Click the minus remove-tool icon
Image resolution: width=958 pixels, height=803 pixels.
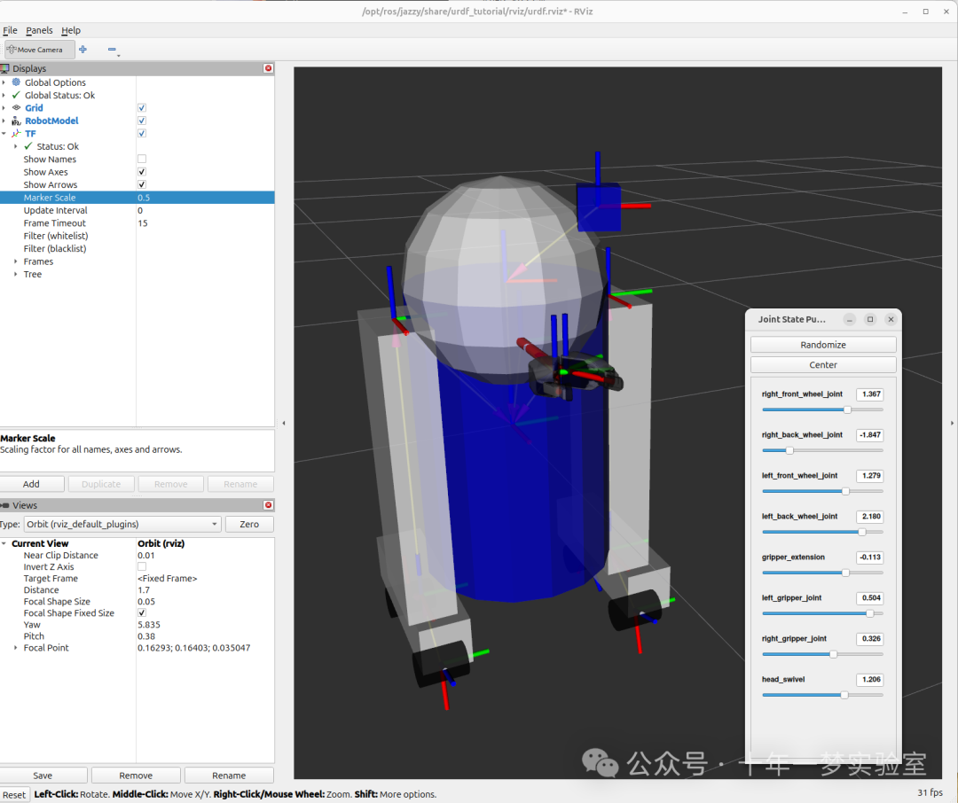coord(112,50)
